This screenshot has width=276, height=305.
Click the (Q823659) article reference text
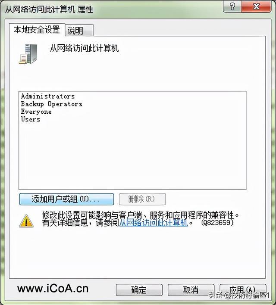click(x=217, y=223)
